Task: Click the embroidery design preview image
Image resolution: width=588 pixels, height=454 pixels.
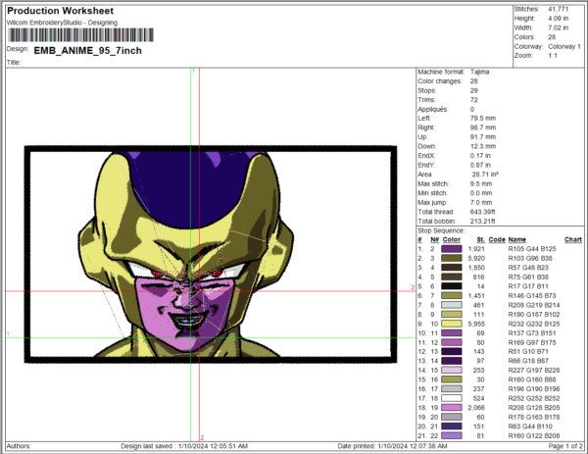Action: coord(211,254)
